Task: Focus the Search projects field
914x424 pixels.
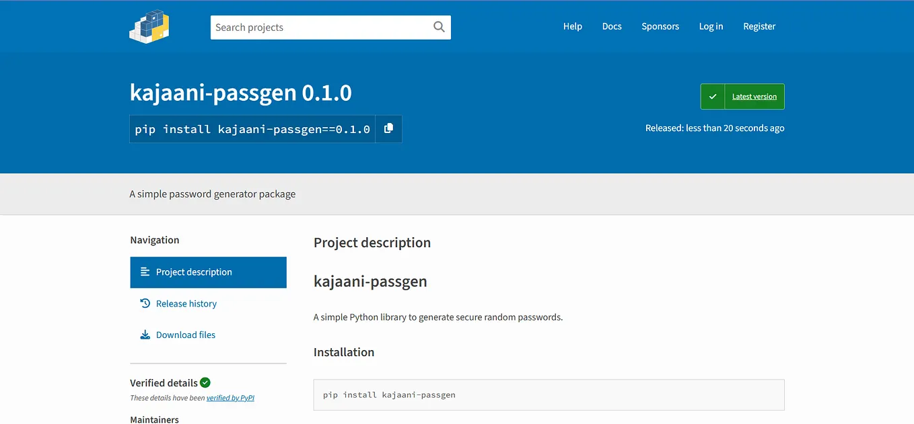Action: tap(322, 28)
